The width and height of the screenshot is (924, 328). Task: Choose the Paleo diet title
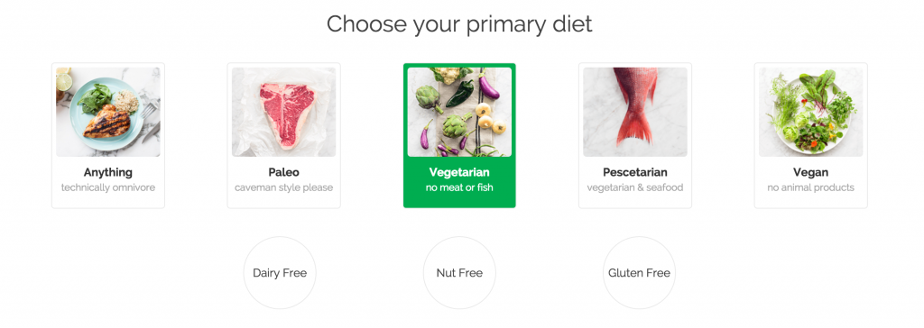coord(283,172)
